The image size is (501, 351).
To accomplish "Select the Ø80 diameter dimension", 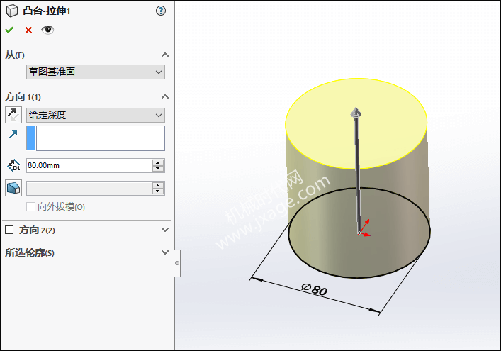I will [x=315, y=289].
